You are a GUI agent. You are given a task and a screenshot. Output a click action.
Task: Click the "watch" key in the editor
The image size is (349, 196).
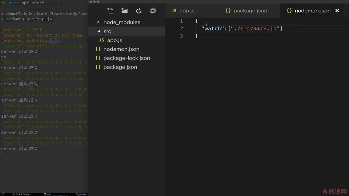click(213, 28)
